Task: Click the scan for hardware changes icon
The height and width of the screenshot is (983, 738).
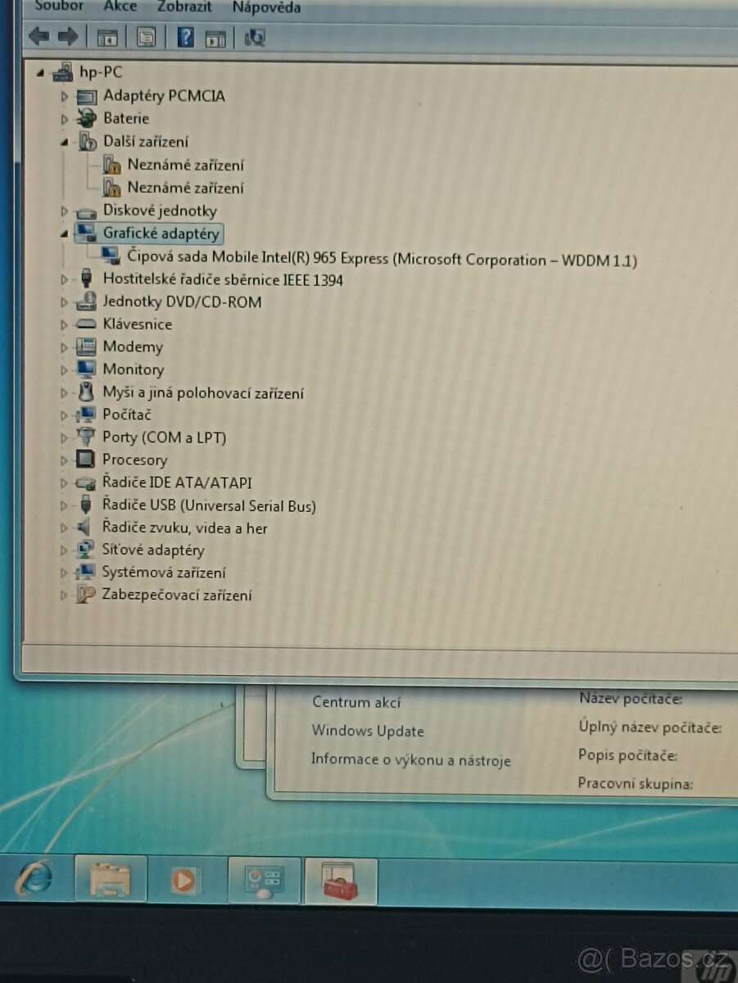Action: (x=255, y=38)
